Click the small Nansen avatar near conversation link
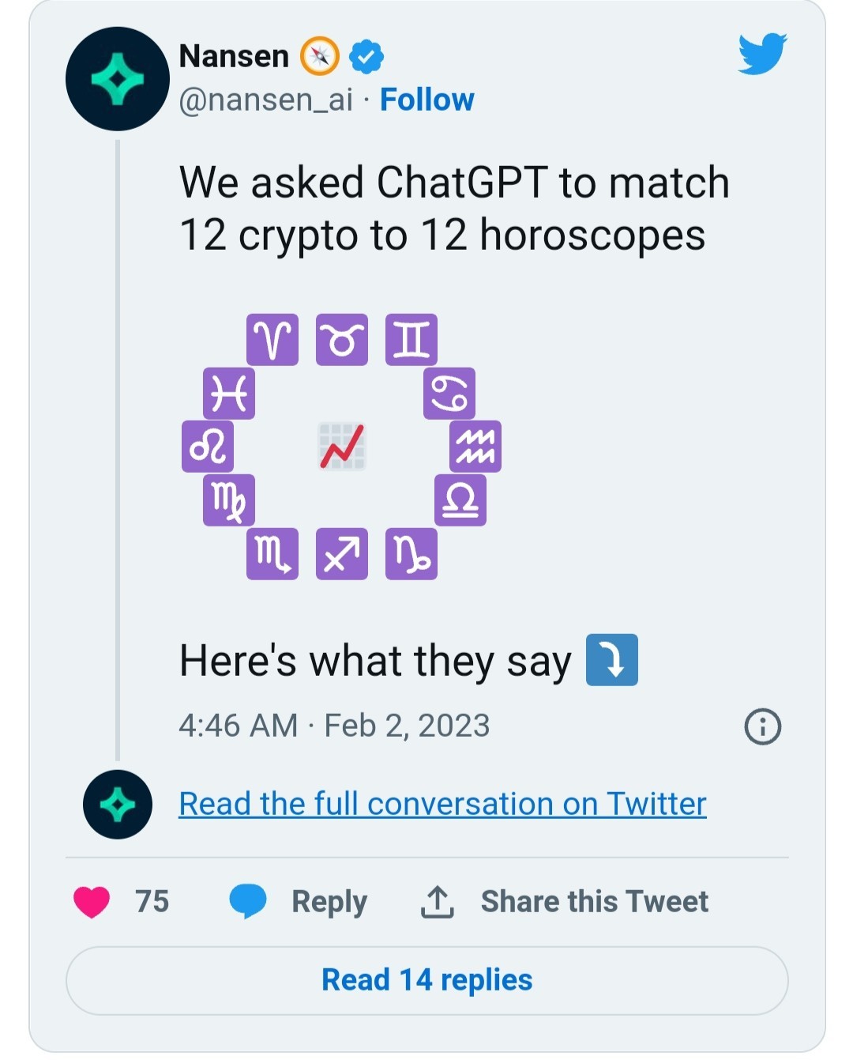This screenshot has width=853, height=1060. tap(118, 805)
